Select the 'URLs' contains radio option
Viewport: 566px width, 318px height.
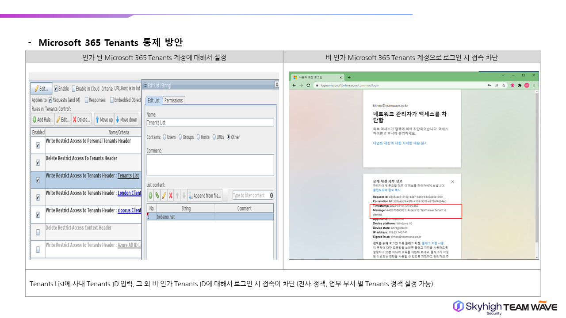(214, 137)
